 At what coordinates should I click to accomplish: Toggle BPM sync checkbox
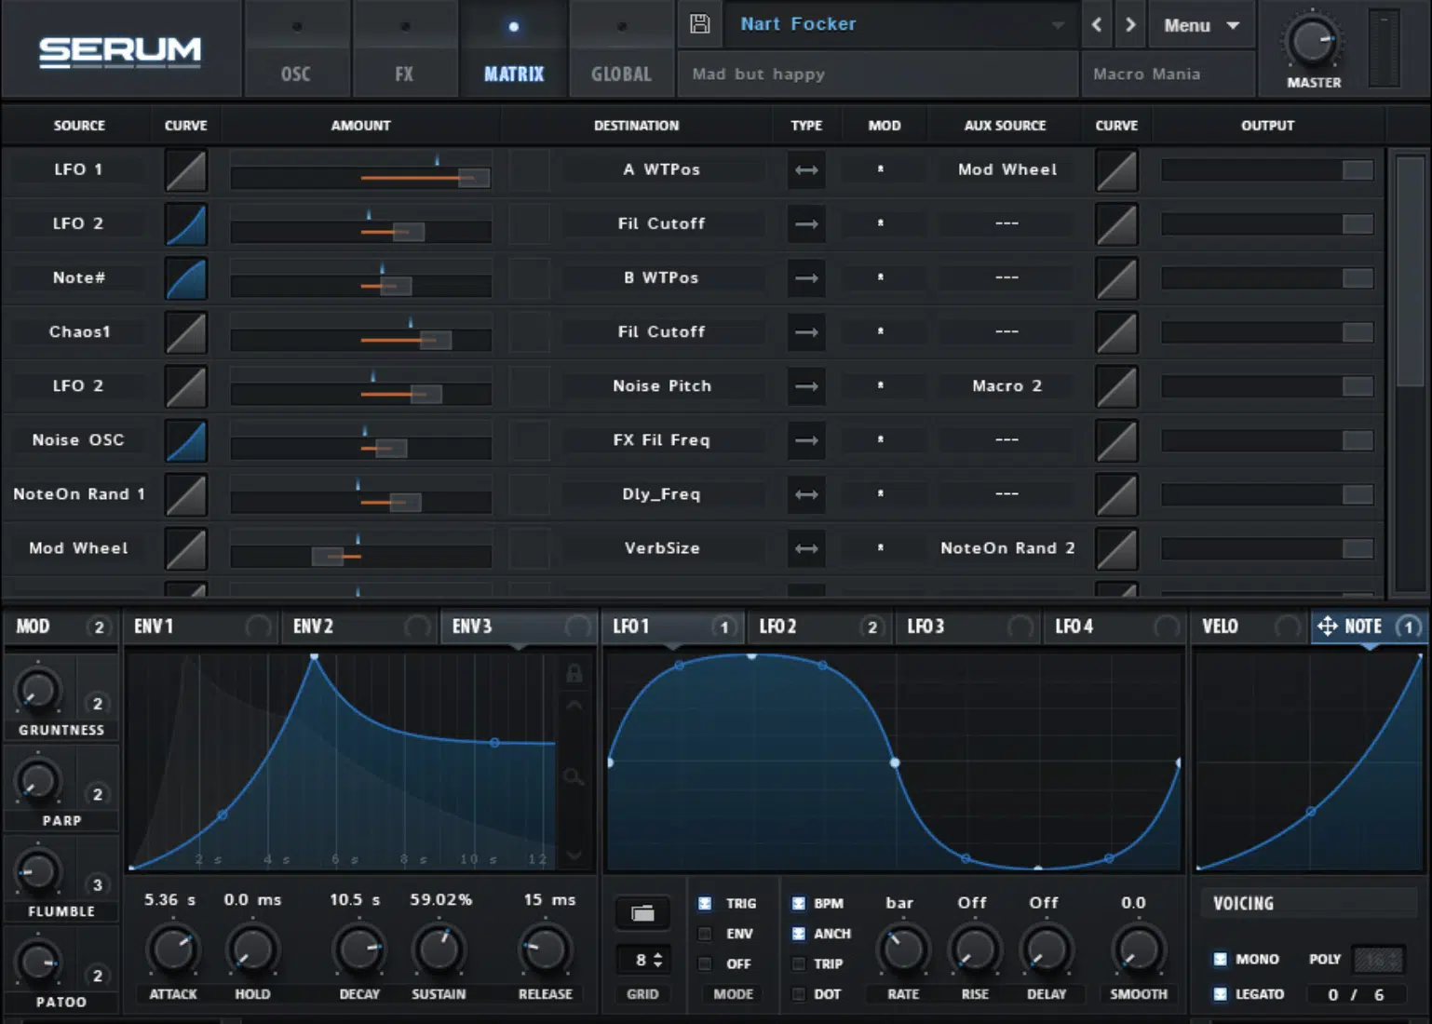click(x=798, y=903)
